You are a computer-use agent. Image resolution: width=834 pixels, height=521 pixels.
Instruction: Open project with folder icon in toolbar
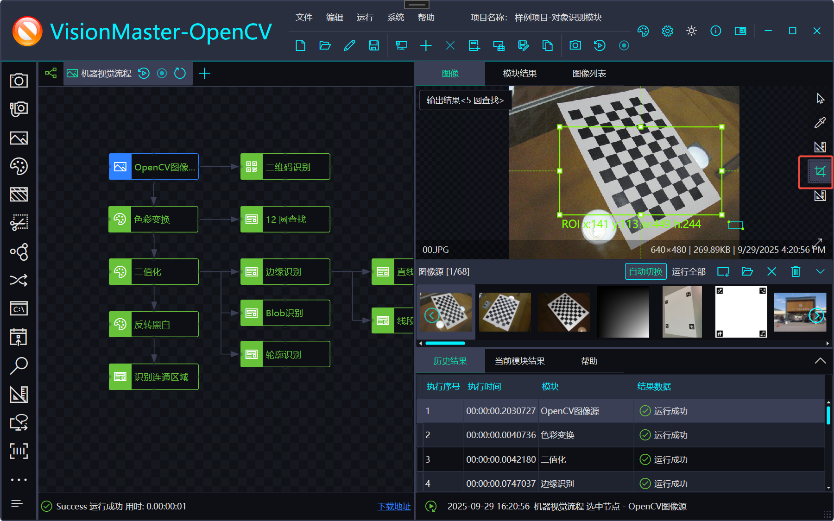coord(325,45)
